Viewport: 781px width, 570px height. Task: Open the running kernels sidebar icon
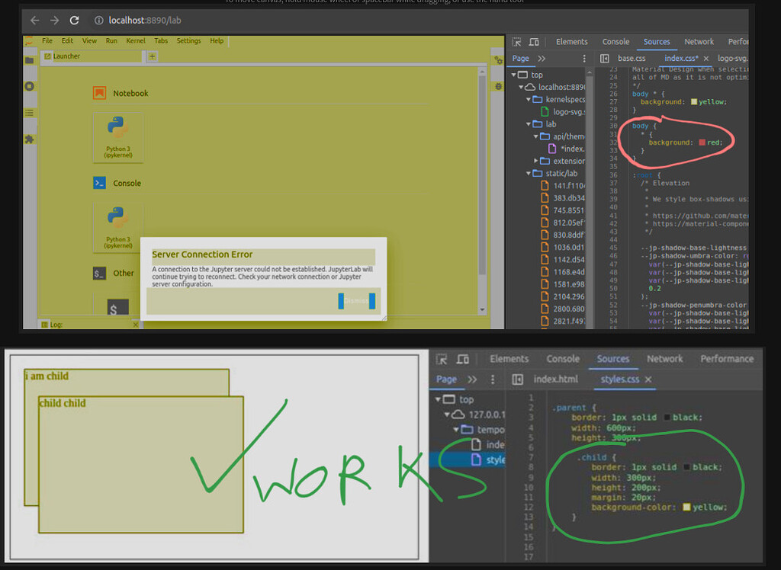click(29, 86)
